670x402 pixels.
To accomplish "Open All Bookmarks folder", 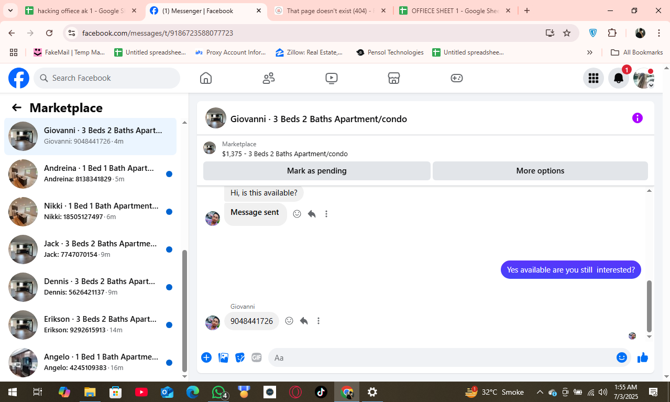I will pyautogui.click(x=637, y=52).
